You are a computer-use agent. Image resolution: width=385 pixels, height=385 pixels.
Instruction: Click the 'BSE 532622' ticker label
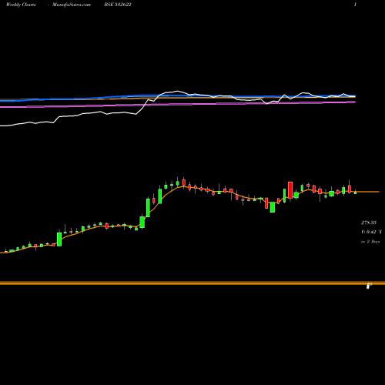tap(118, 5)
